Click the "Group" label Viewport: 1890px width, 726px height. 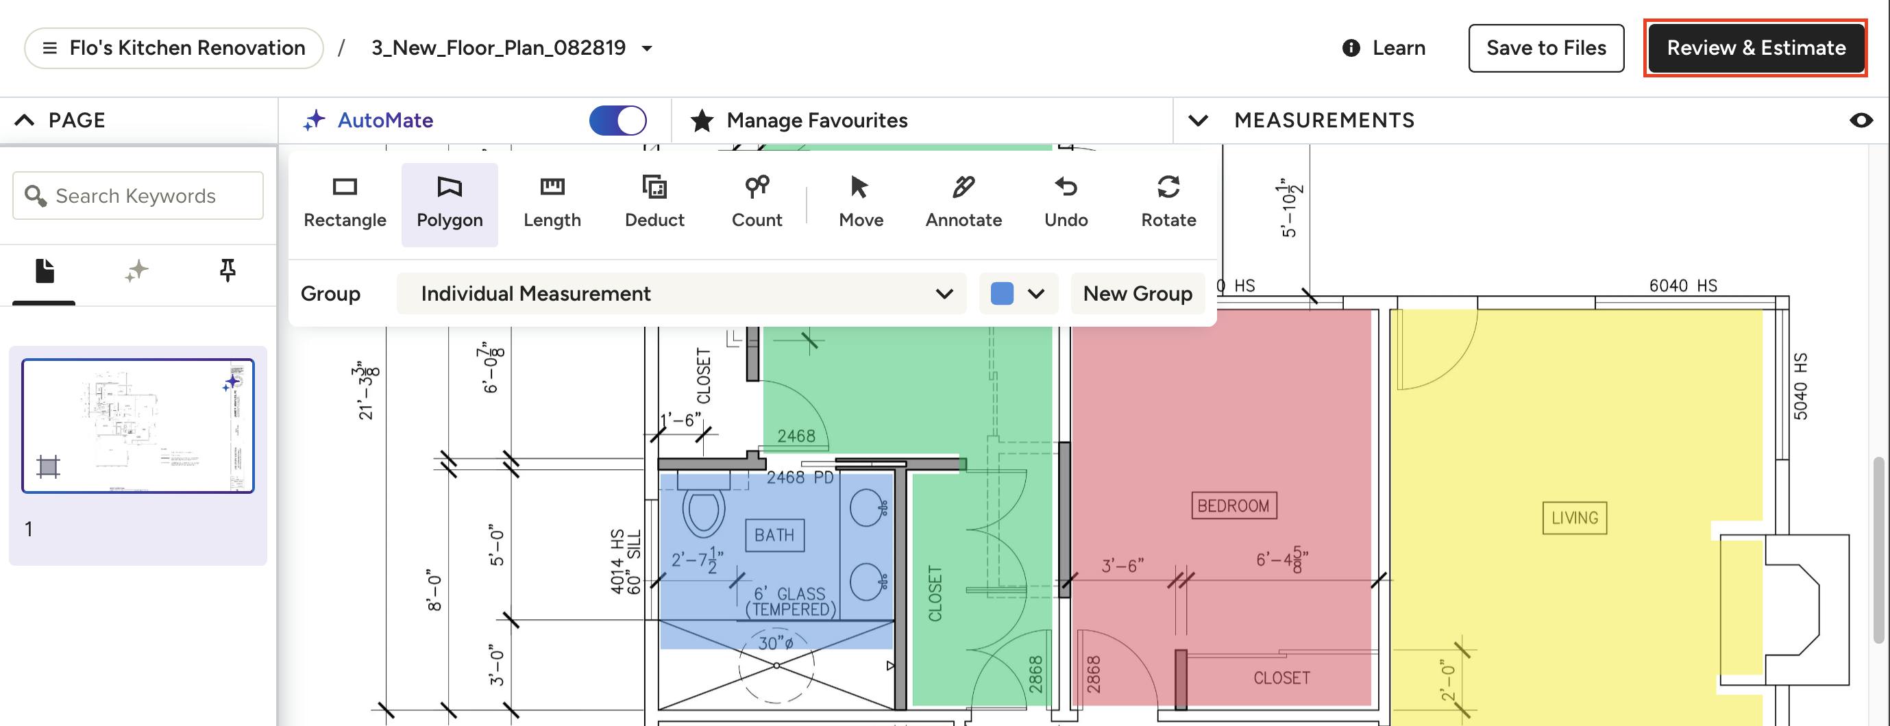point(330,294)
